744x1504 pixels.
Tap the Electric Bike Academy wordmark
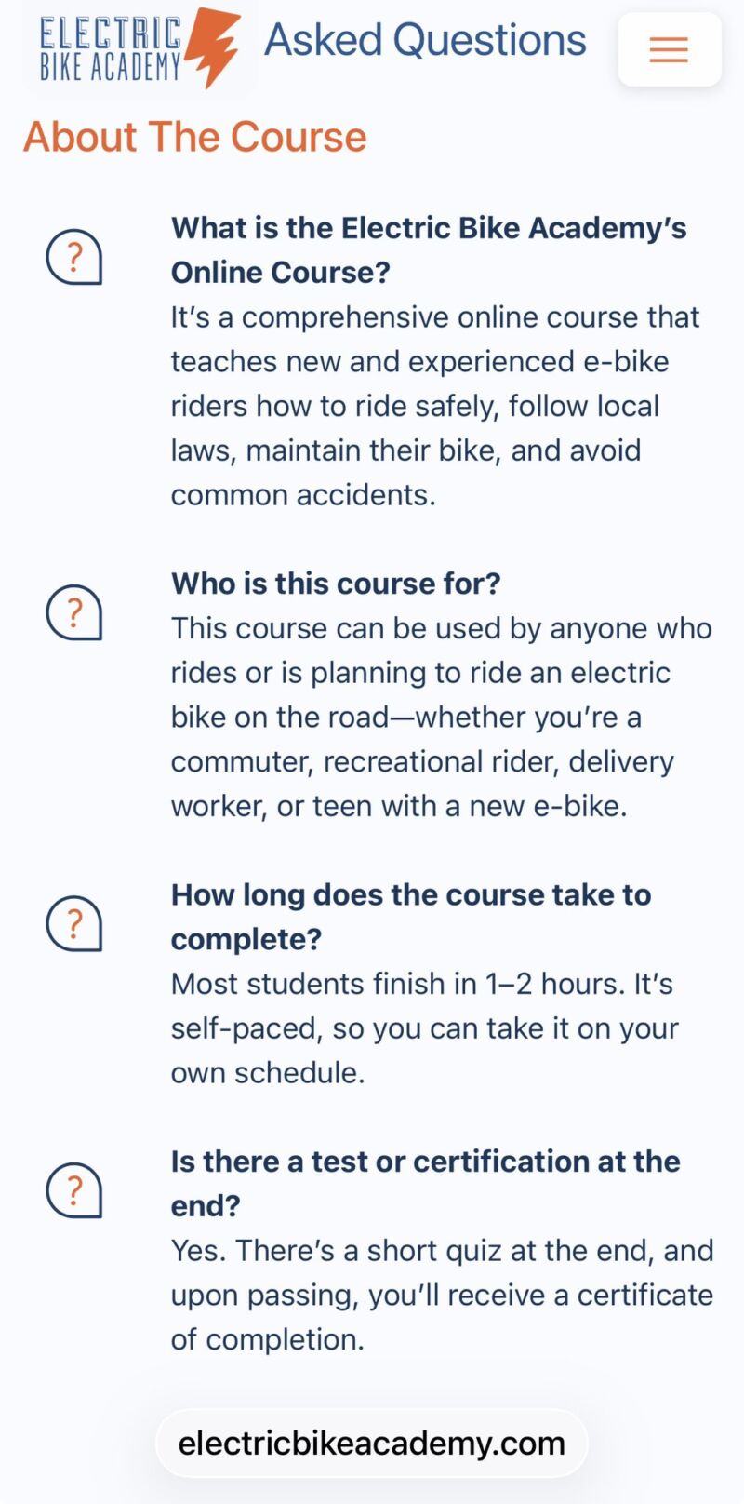point(111,49)
